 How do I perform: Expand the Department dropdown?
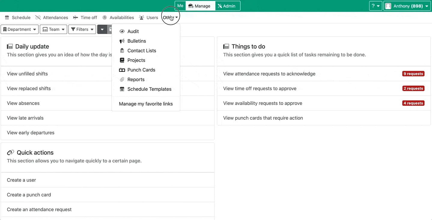pos(20,29)
